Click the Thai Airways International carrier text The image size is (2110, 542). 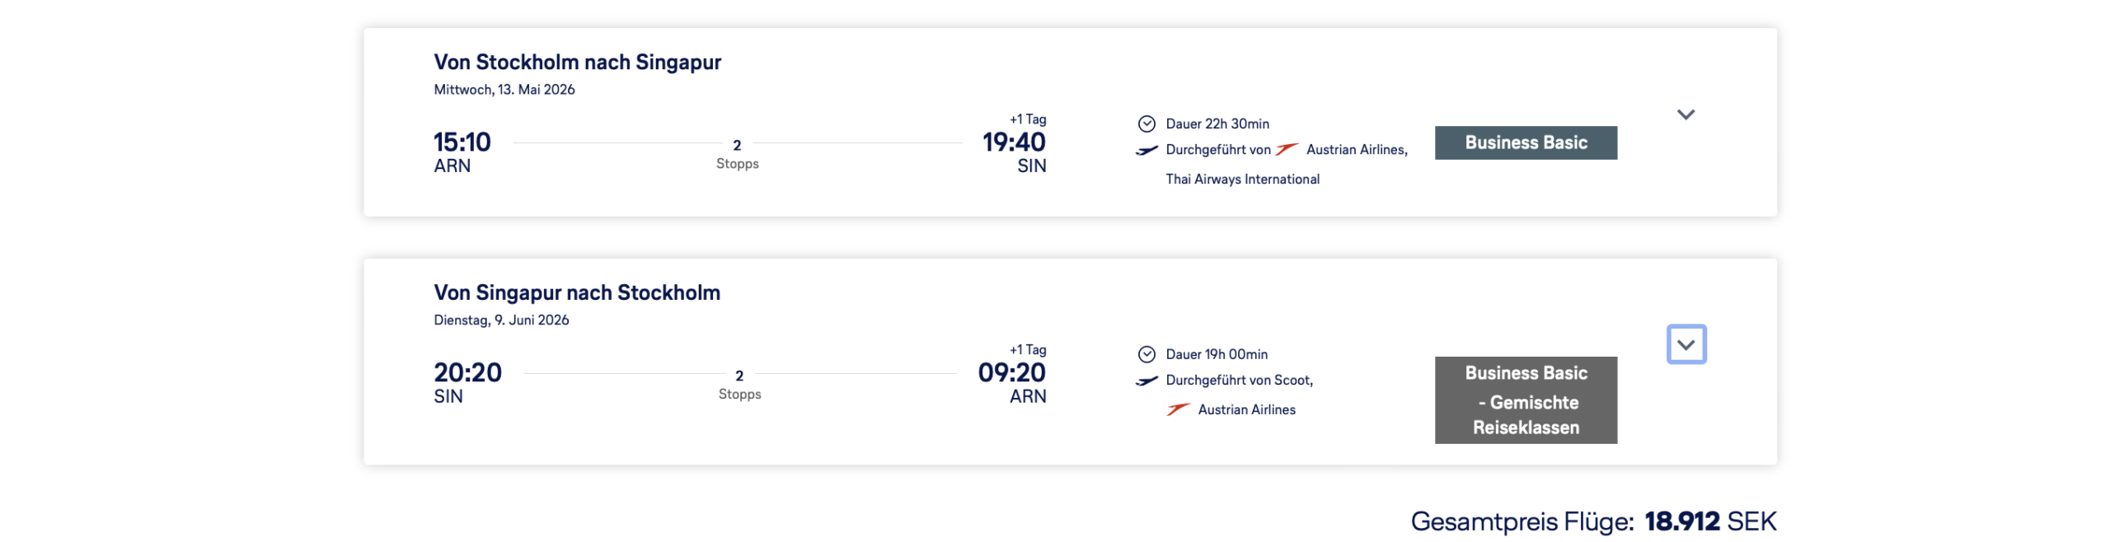(x=1242, y=180)
